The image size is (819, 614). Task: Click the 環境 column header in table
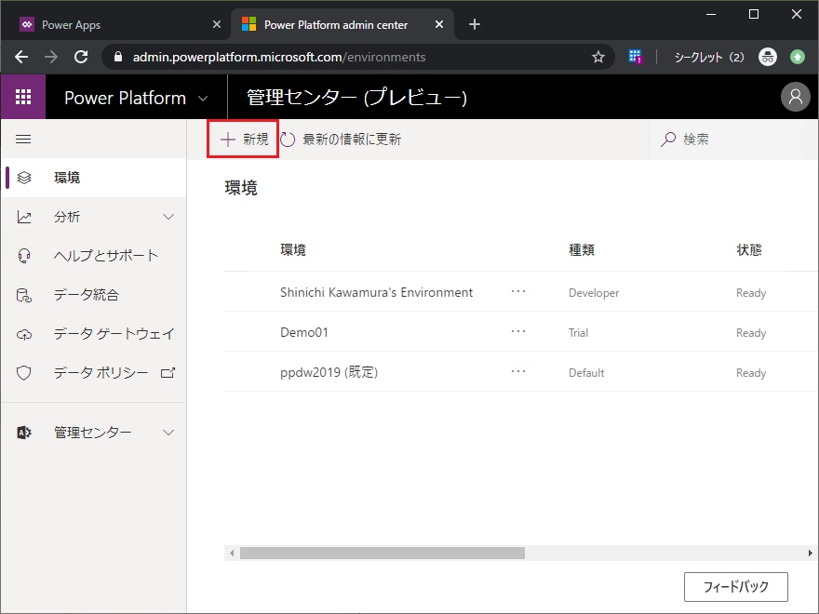(293, 250)
